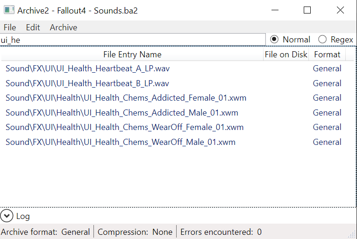Screen dimensions: 357x239
Task: Click the window resize grip in status bar
Action: 352,235
